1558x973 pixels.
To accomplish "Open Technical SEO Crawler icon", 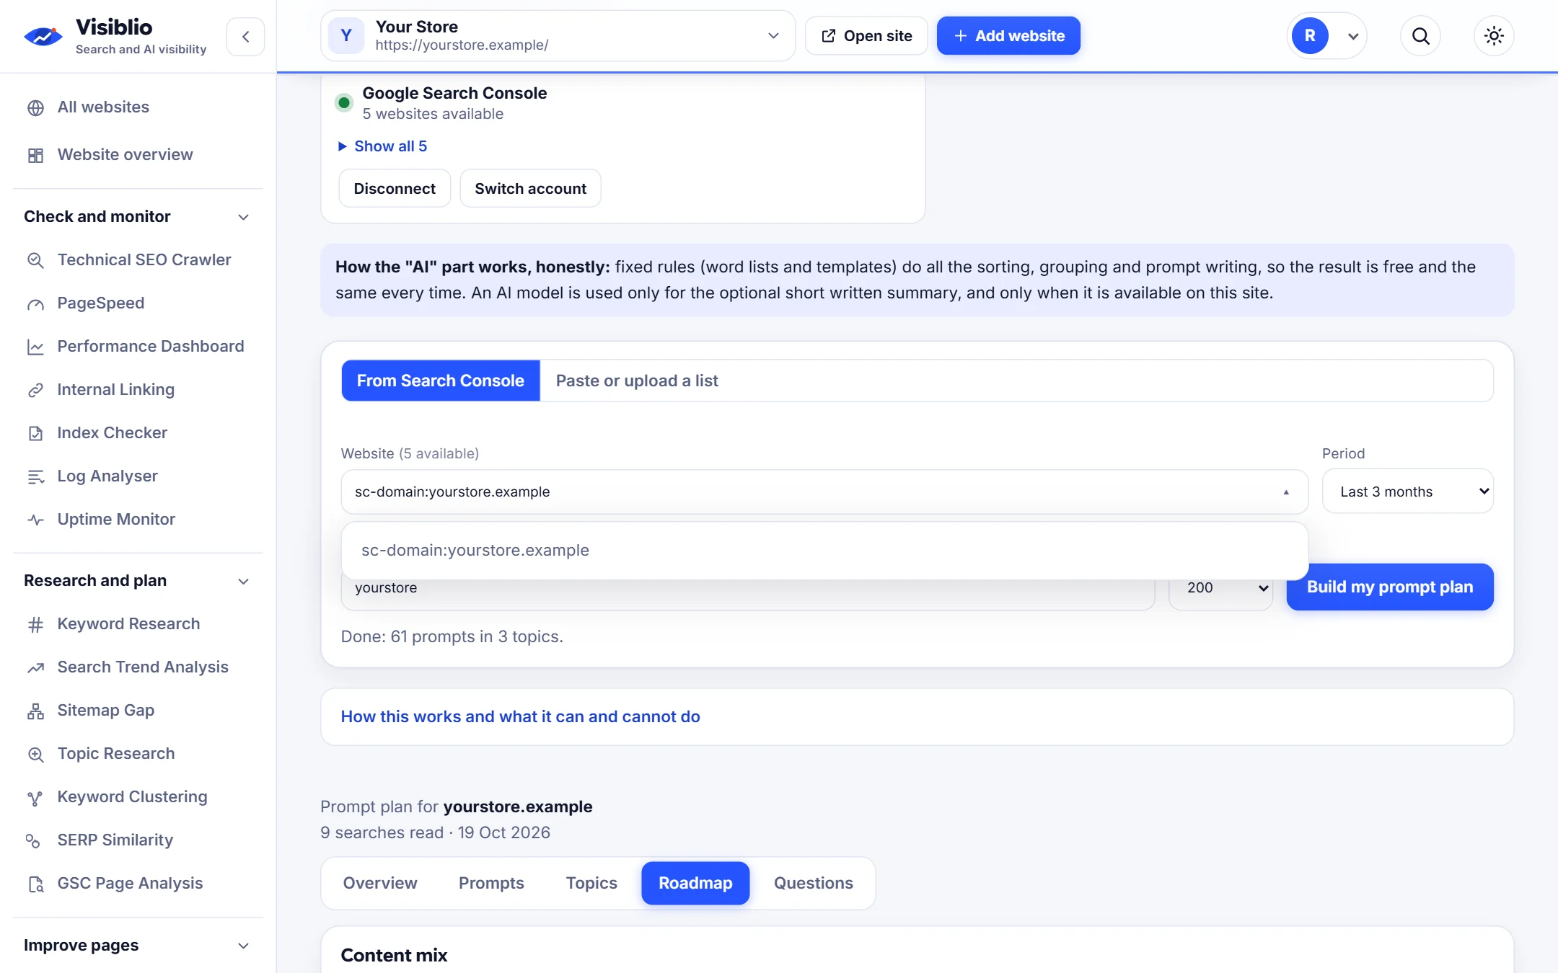I will (x=35, y=261).
